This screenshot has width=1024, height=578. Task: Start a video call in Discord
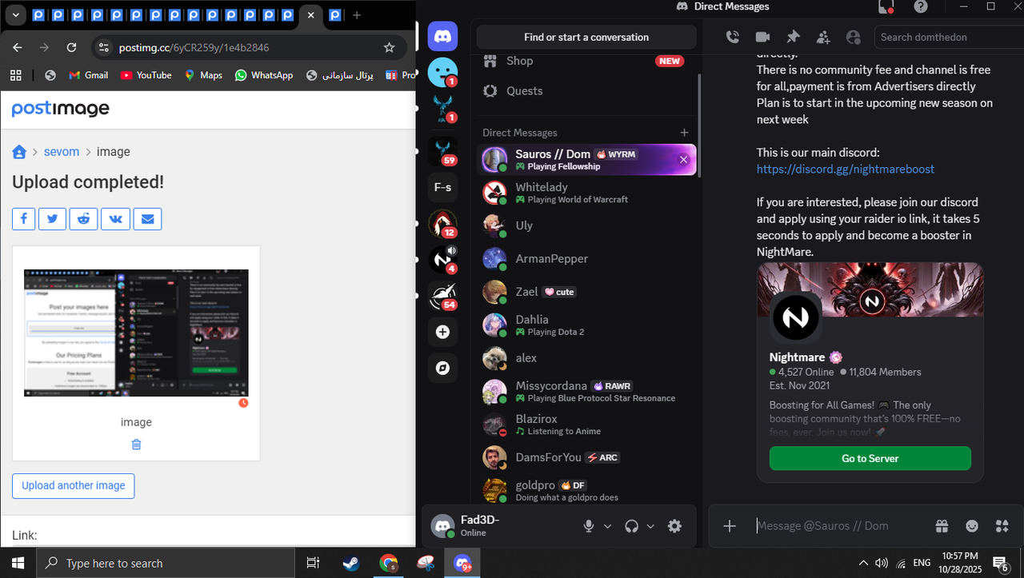pyautogui.click(x=762, y=37)
